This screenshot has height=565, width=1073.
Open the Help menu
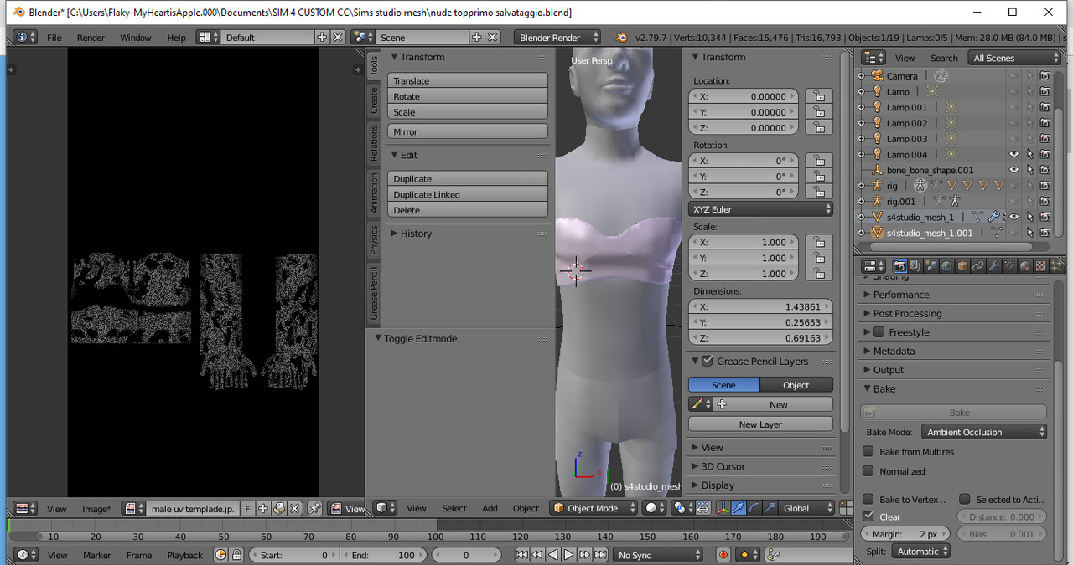tap(176, 38)
